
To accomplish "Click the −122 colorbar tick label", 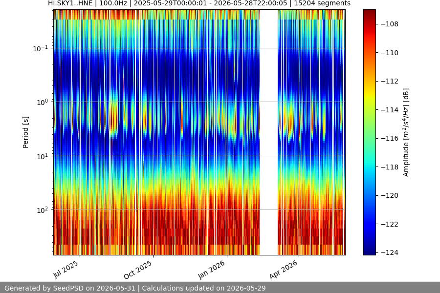I will click(390, 224).
